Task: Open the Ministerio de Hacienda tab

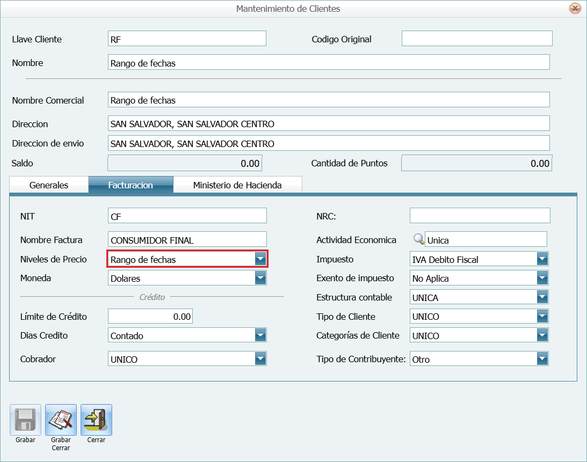Action: pos(237,185)
